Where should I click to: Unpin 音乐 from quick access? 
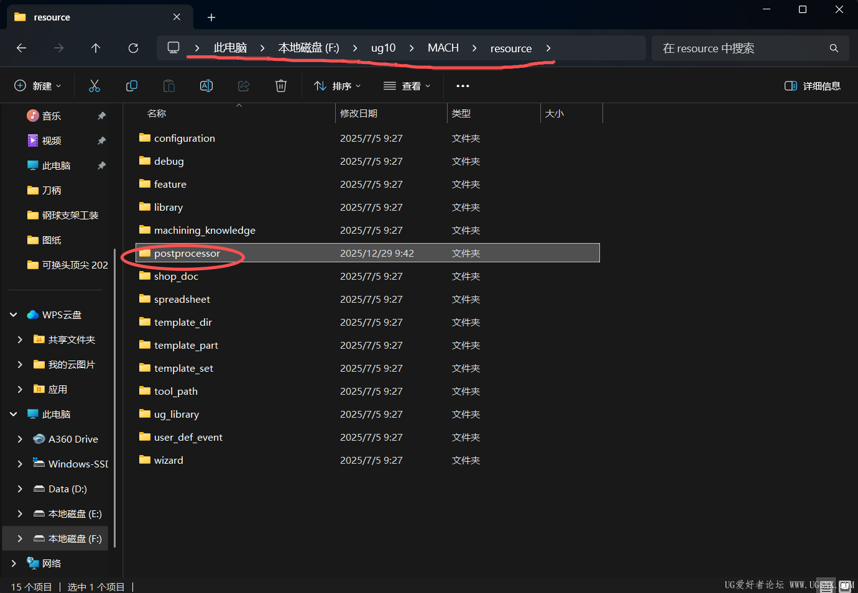[102, 116]
